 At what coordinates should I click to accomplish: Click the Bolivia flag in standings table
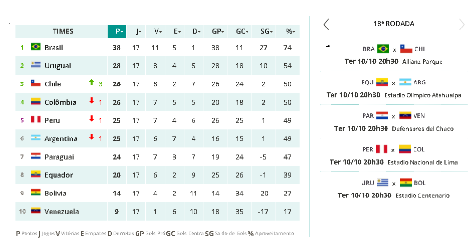35,193
